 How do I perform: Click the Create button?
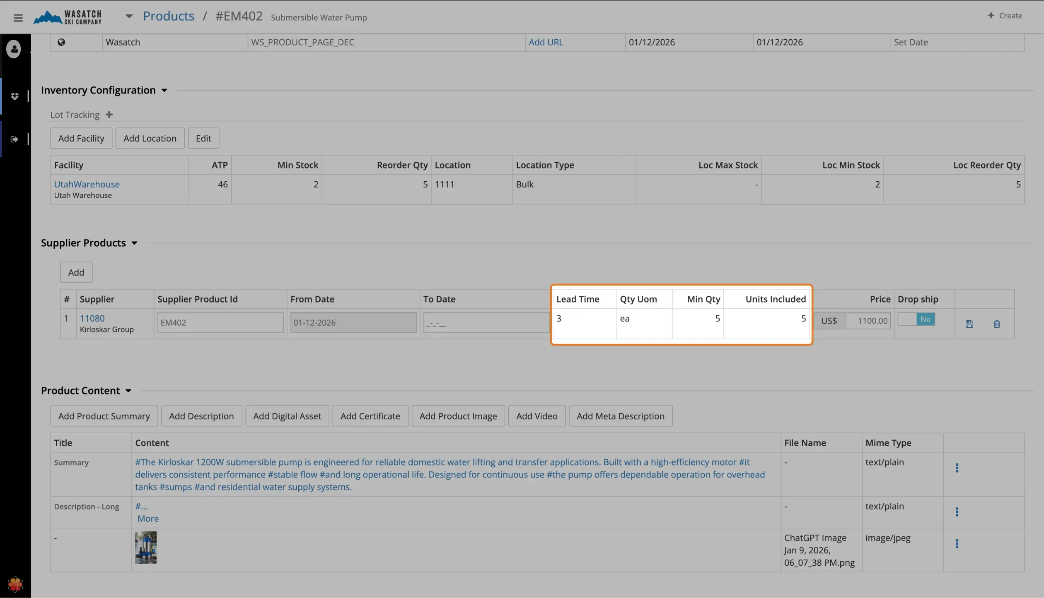[1005, 16]
